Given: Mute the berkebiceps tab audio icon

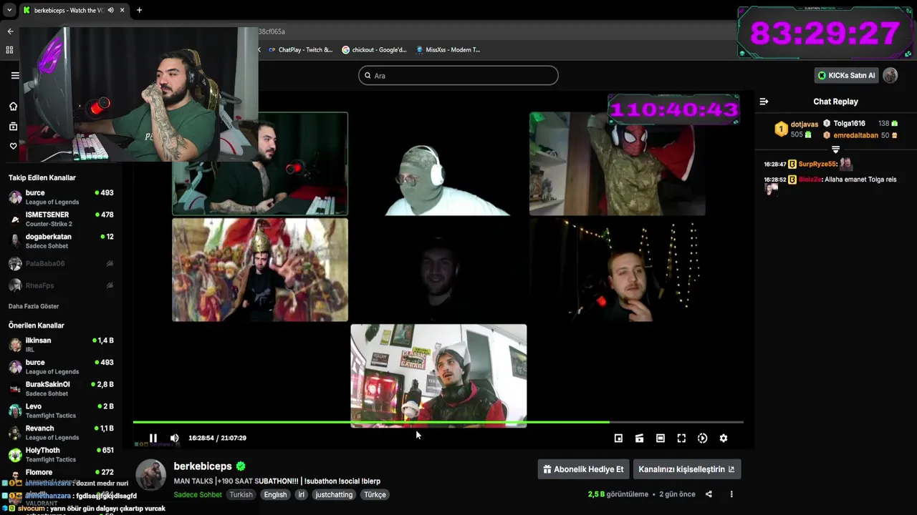Looking at the screenshot, I should point(110,10).
